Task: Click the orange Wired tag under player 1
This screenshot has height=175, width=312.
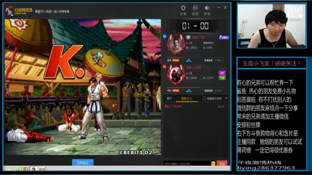Action: coord(175,60)
